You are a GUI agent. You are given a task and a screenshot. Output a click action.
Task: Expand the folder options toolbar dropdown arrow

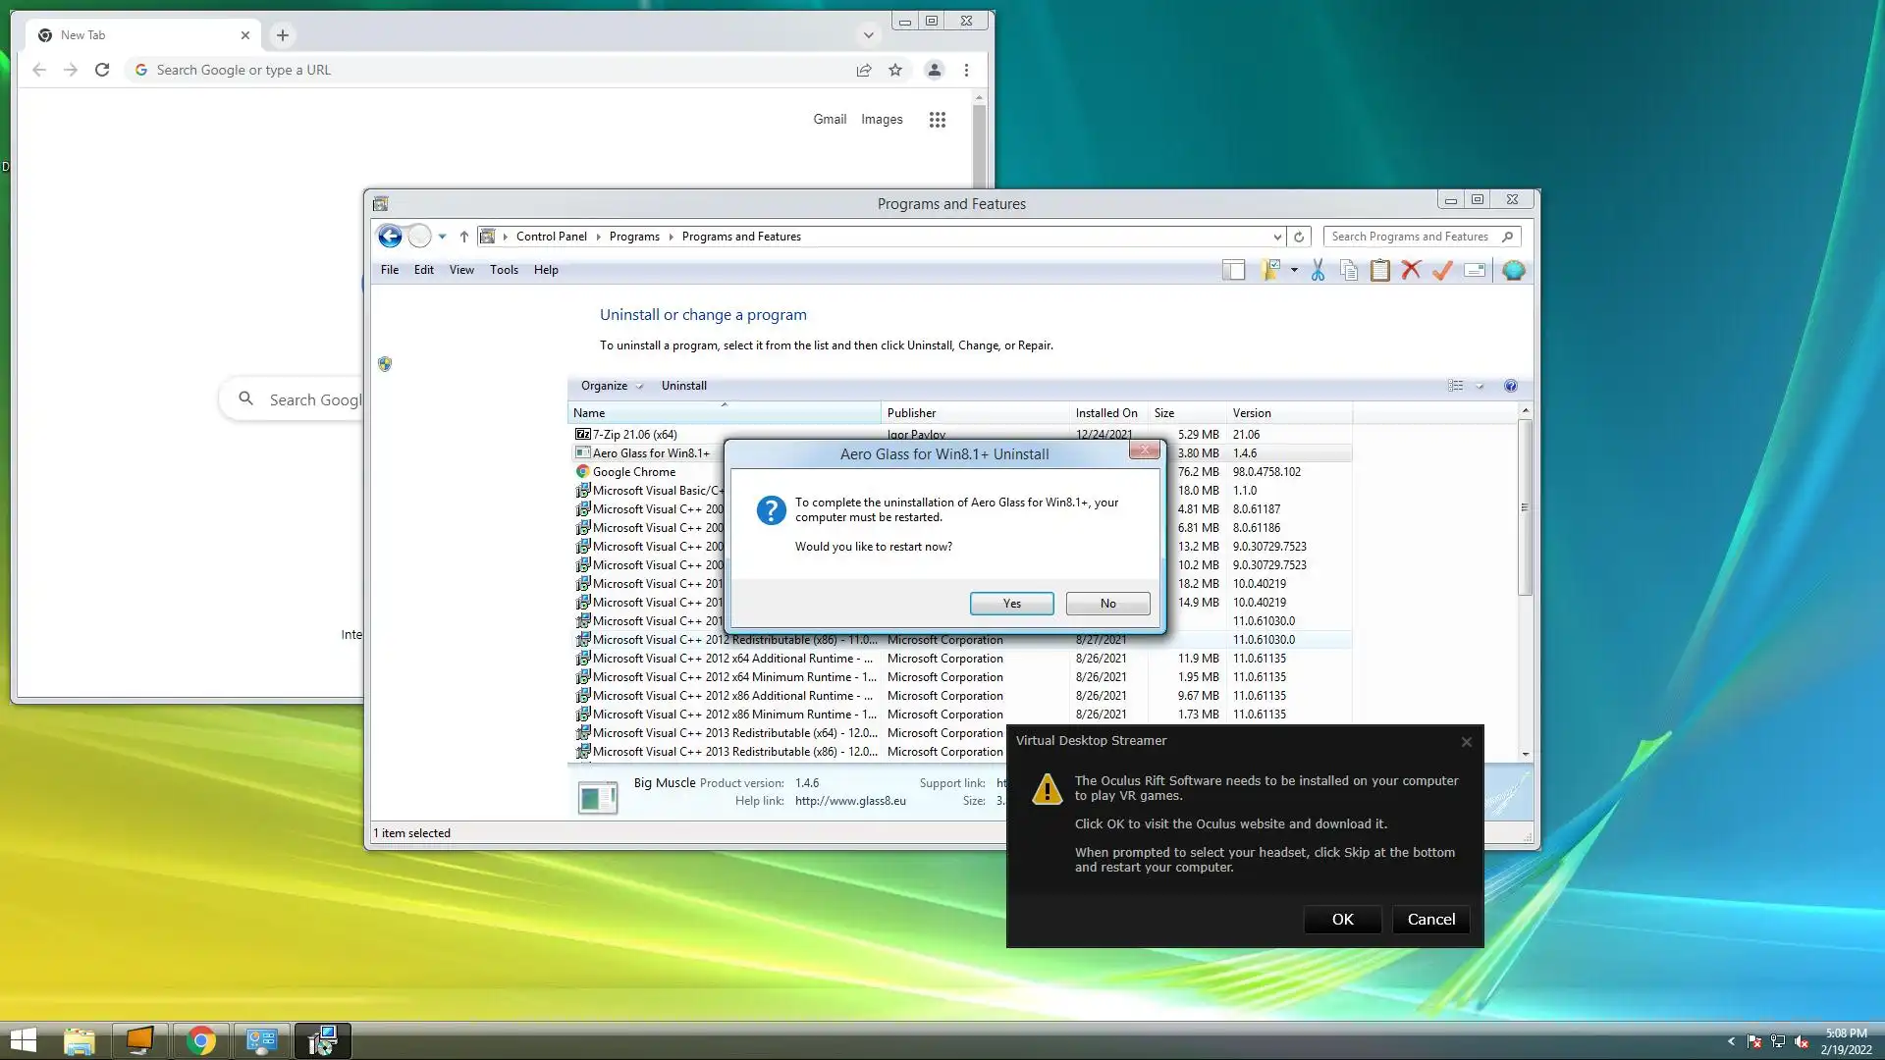click(x=1294, y=270)
